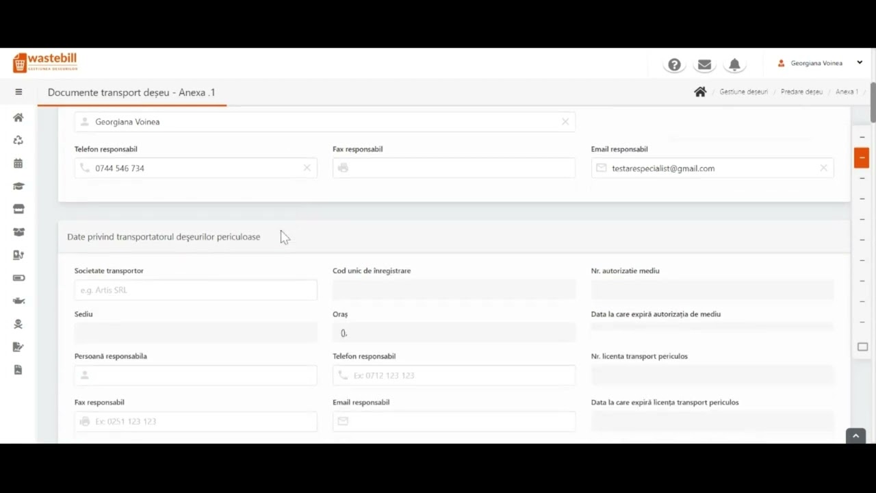Click the email field with testarespecialist@gmail.com
The image size is (876, 493).
(x=712, y=168)
